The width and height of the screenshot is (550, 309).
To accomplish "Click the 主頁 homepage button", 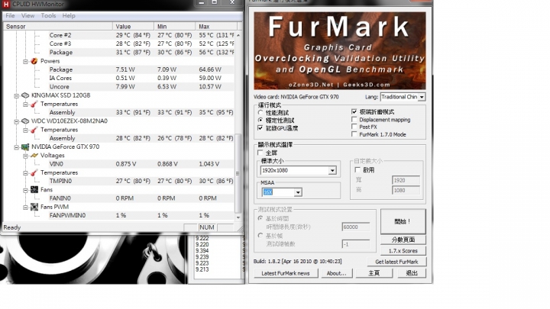I will click(x=374, y=273).
